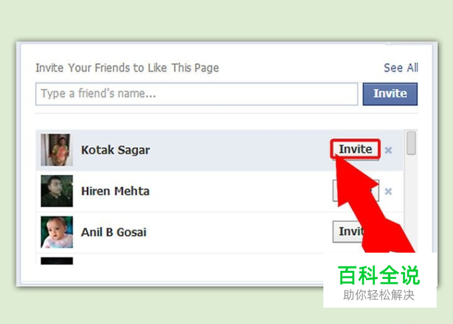Select the Hiren Mehta name text
This screenshot has width=453, height=324.
[x=115, y=191]
